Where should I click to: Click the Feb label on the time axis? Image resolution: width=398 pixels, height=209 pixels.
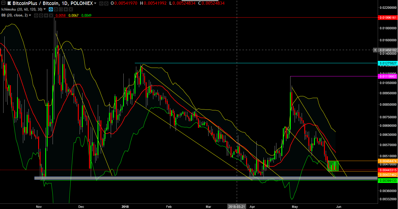(169, 206)
